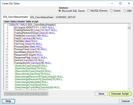Click the [FileName] [varchar](140) line
Screen dimensions: 134x105
click(31, 36)
